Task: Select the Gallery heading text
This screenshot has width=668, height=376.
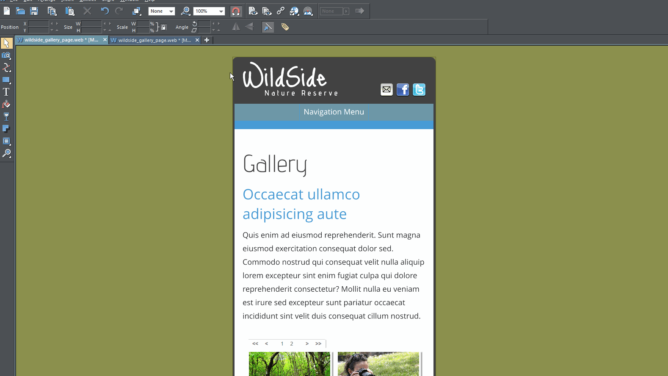Action: tap(275, 165)
